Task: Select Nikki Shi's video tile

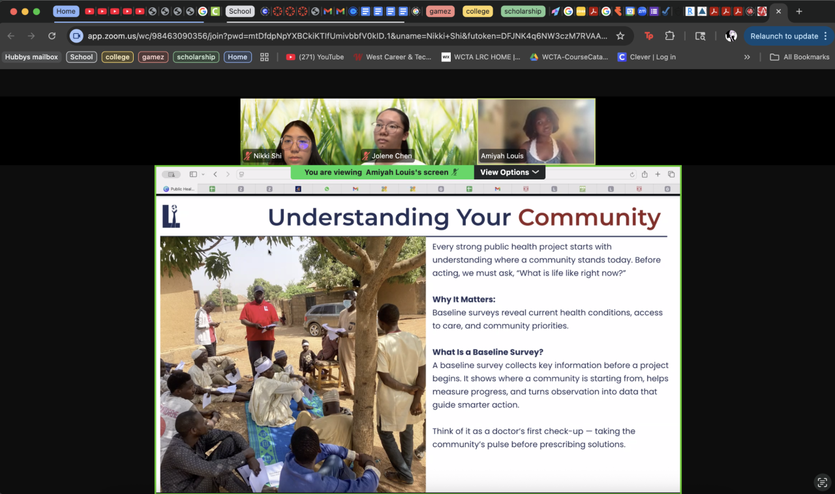Action: tap(299, 131)
